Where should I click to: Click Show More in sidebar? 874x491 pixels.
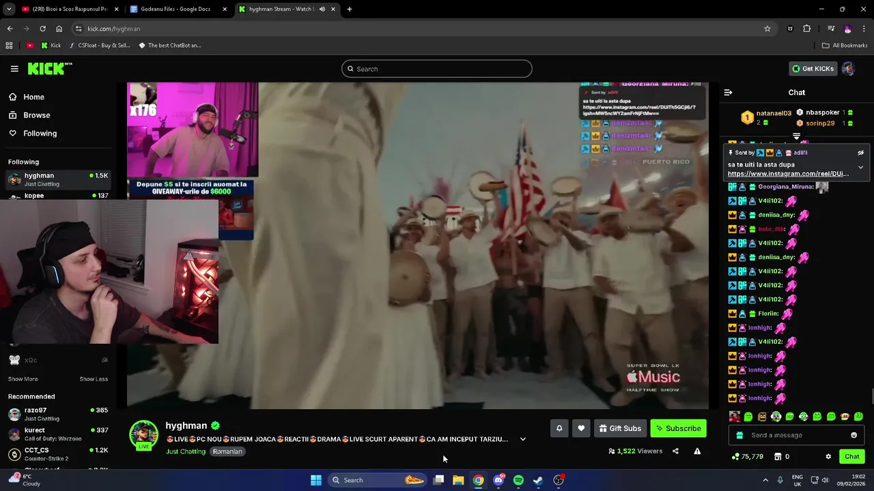[23, 379]
